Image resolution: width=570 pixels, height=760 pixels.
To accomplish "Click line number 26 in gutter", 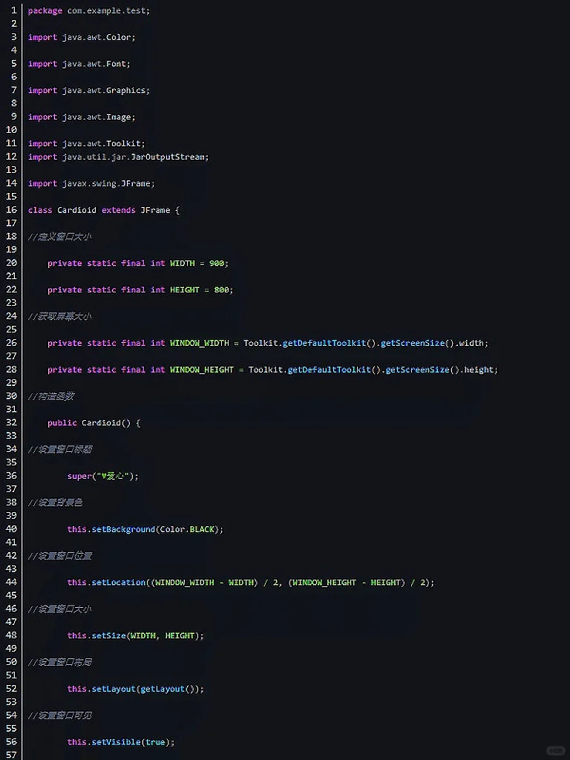I will point(12,343).
